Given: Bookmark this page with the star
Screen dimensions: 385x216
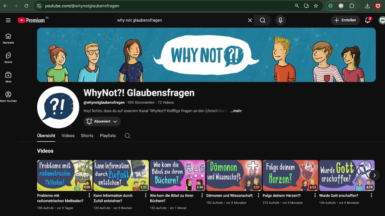Looking at the screenshot, I should pos(316,6).
